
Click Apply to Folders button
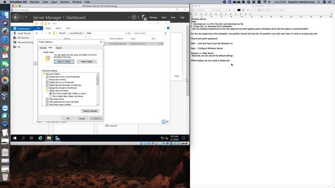(64, 62)
